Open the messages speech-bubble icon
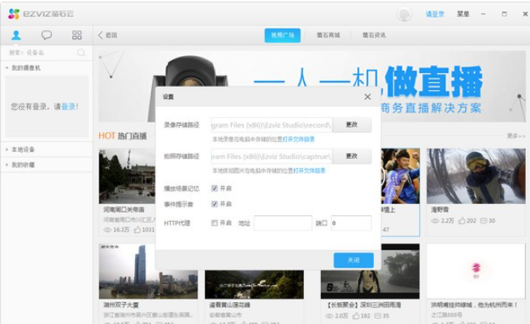Screen dimensions: 530x324 (x=46, y=35)
